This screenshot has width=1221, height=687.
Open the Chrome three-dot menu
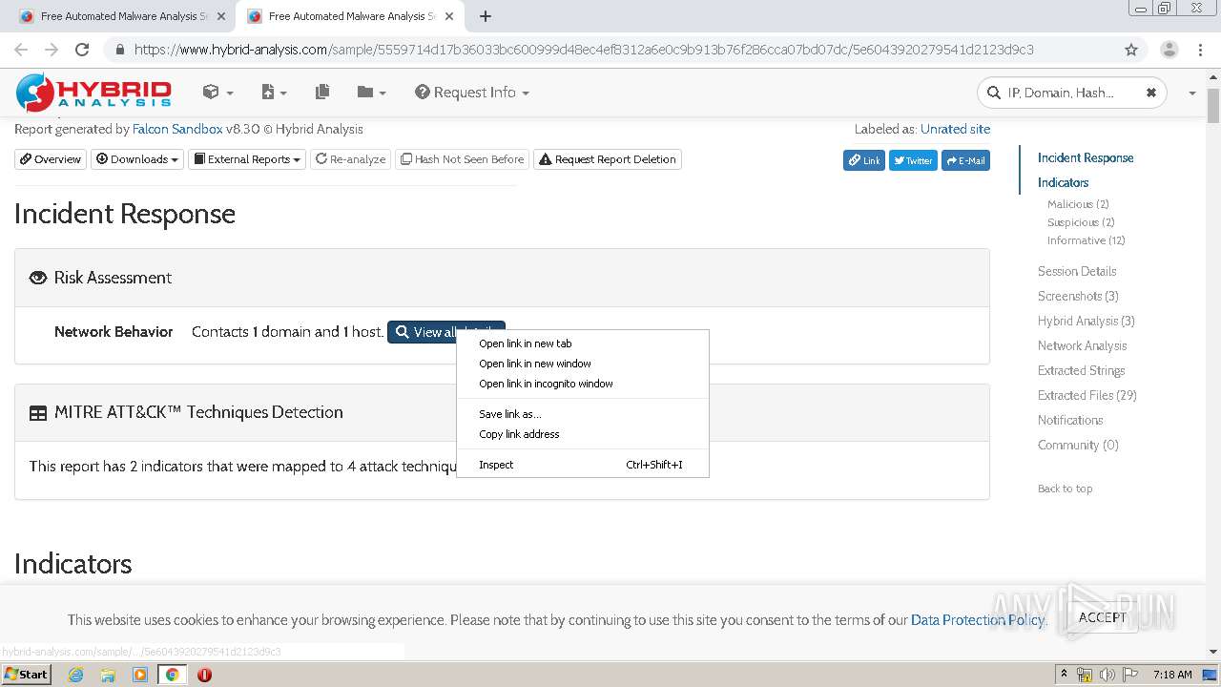(x=1200, y=50)
